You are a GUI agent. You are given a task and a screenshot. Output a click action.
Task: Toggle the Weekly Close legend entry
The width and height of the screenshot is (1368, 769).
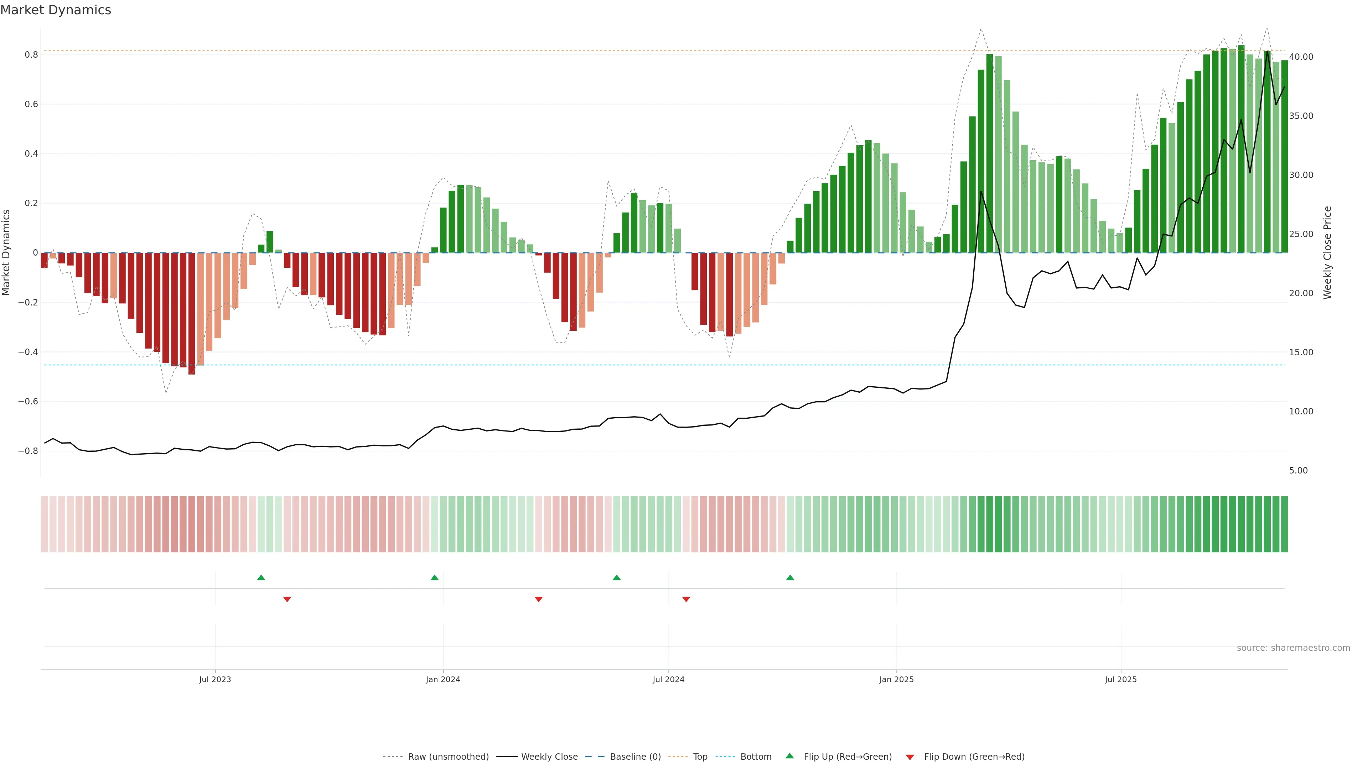(549, 757)
